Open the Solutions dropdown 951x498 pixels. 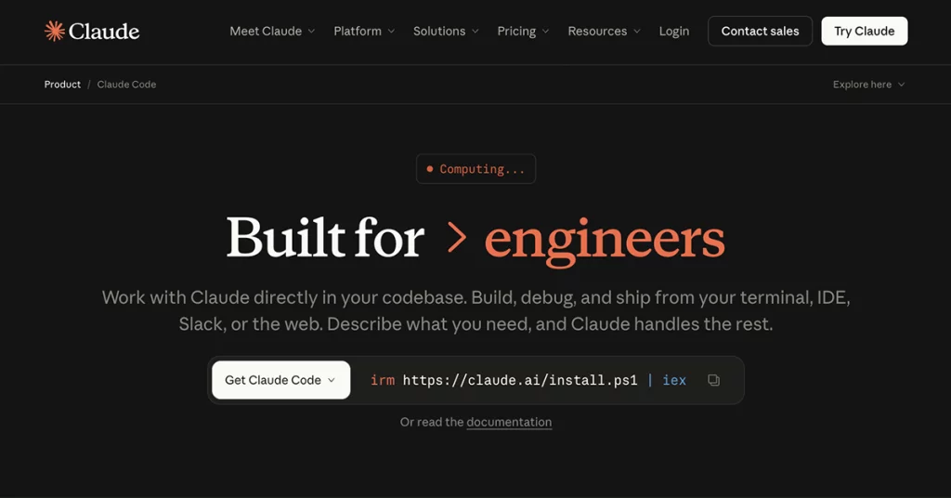pyautogui.click(x=446, y=31)
